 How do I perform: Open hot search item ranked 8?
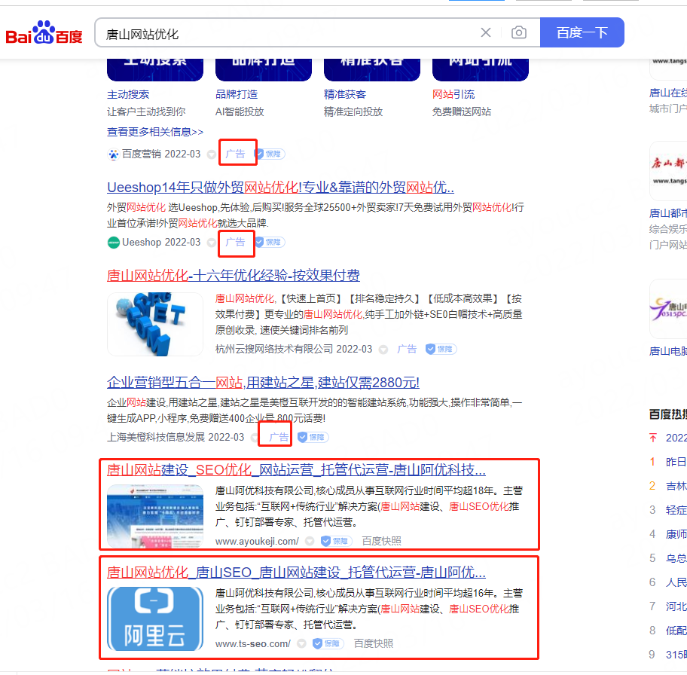pos(676,631)
